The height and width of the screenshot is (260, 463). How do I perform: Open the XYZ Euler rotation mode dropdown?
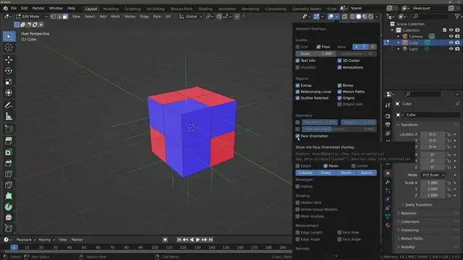(x=433, y=175)
